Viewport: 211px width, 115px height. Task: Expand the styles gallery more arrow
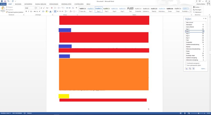190,12
